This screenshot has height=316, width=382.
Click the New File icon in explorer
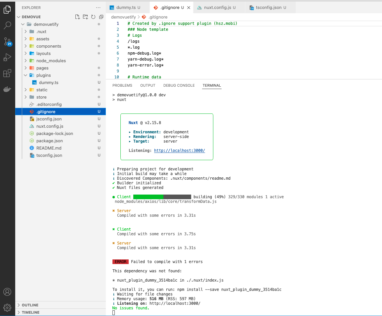77,17
